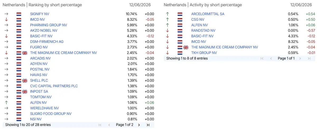Open the TKH GROUP NV link
The image size is (317, 129).
[204, 53]
